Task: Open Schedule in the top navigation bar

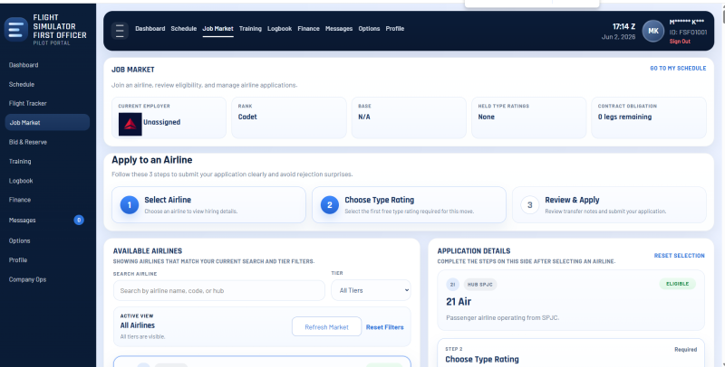Action: click(184, 29)
